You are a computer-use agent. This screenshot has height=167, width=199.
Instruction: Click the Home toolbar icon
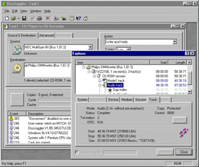pos(86,19)
